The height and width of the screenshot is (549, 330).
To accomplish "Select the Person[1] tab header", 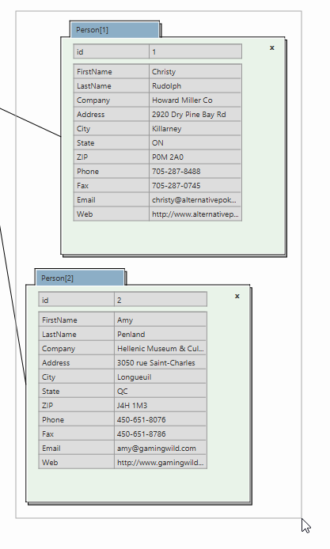I will [x=115, y=30].
